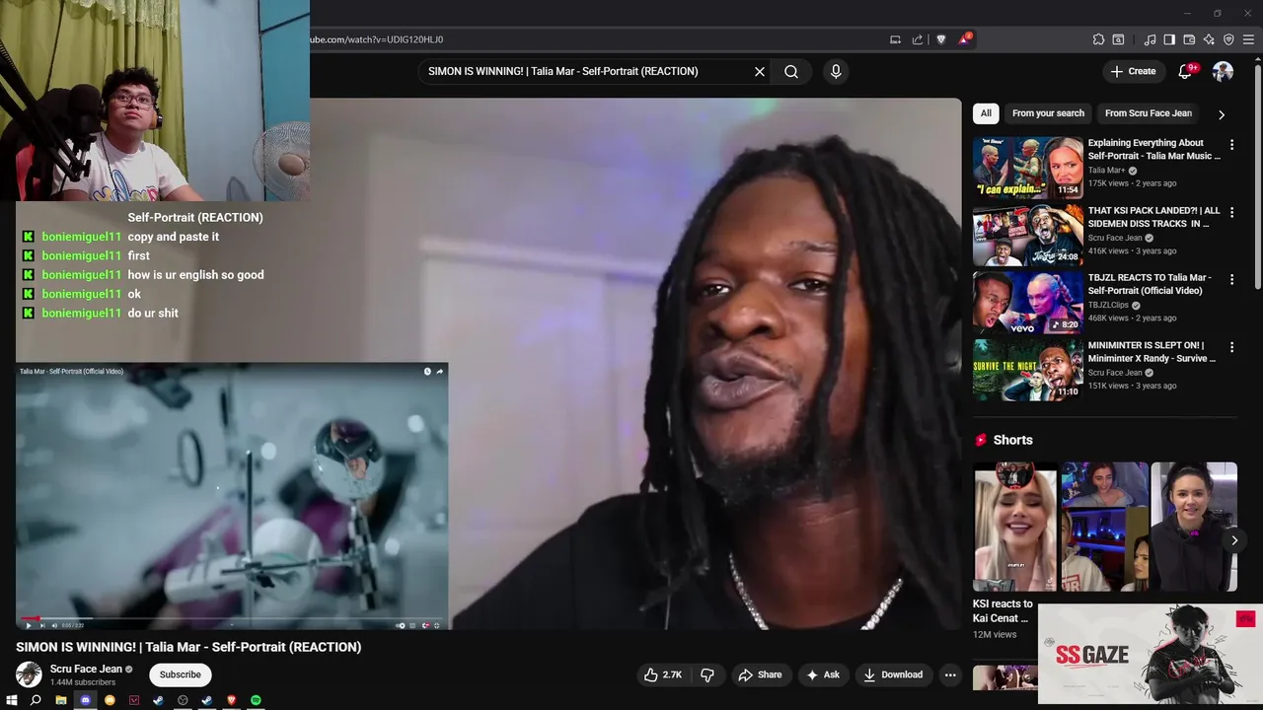Open the Windows Start button
This screenshot has width=1263, height=710.
tap(12, 700)
